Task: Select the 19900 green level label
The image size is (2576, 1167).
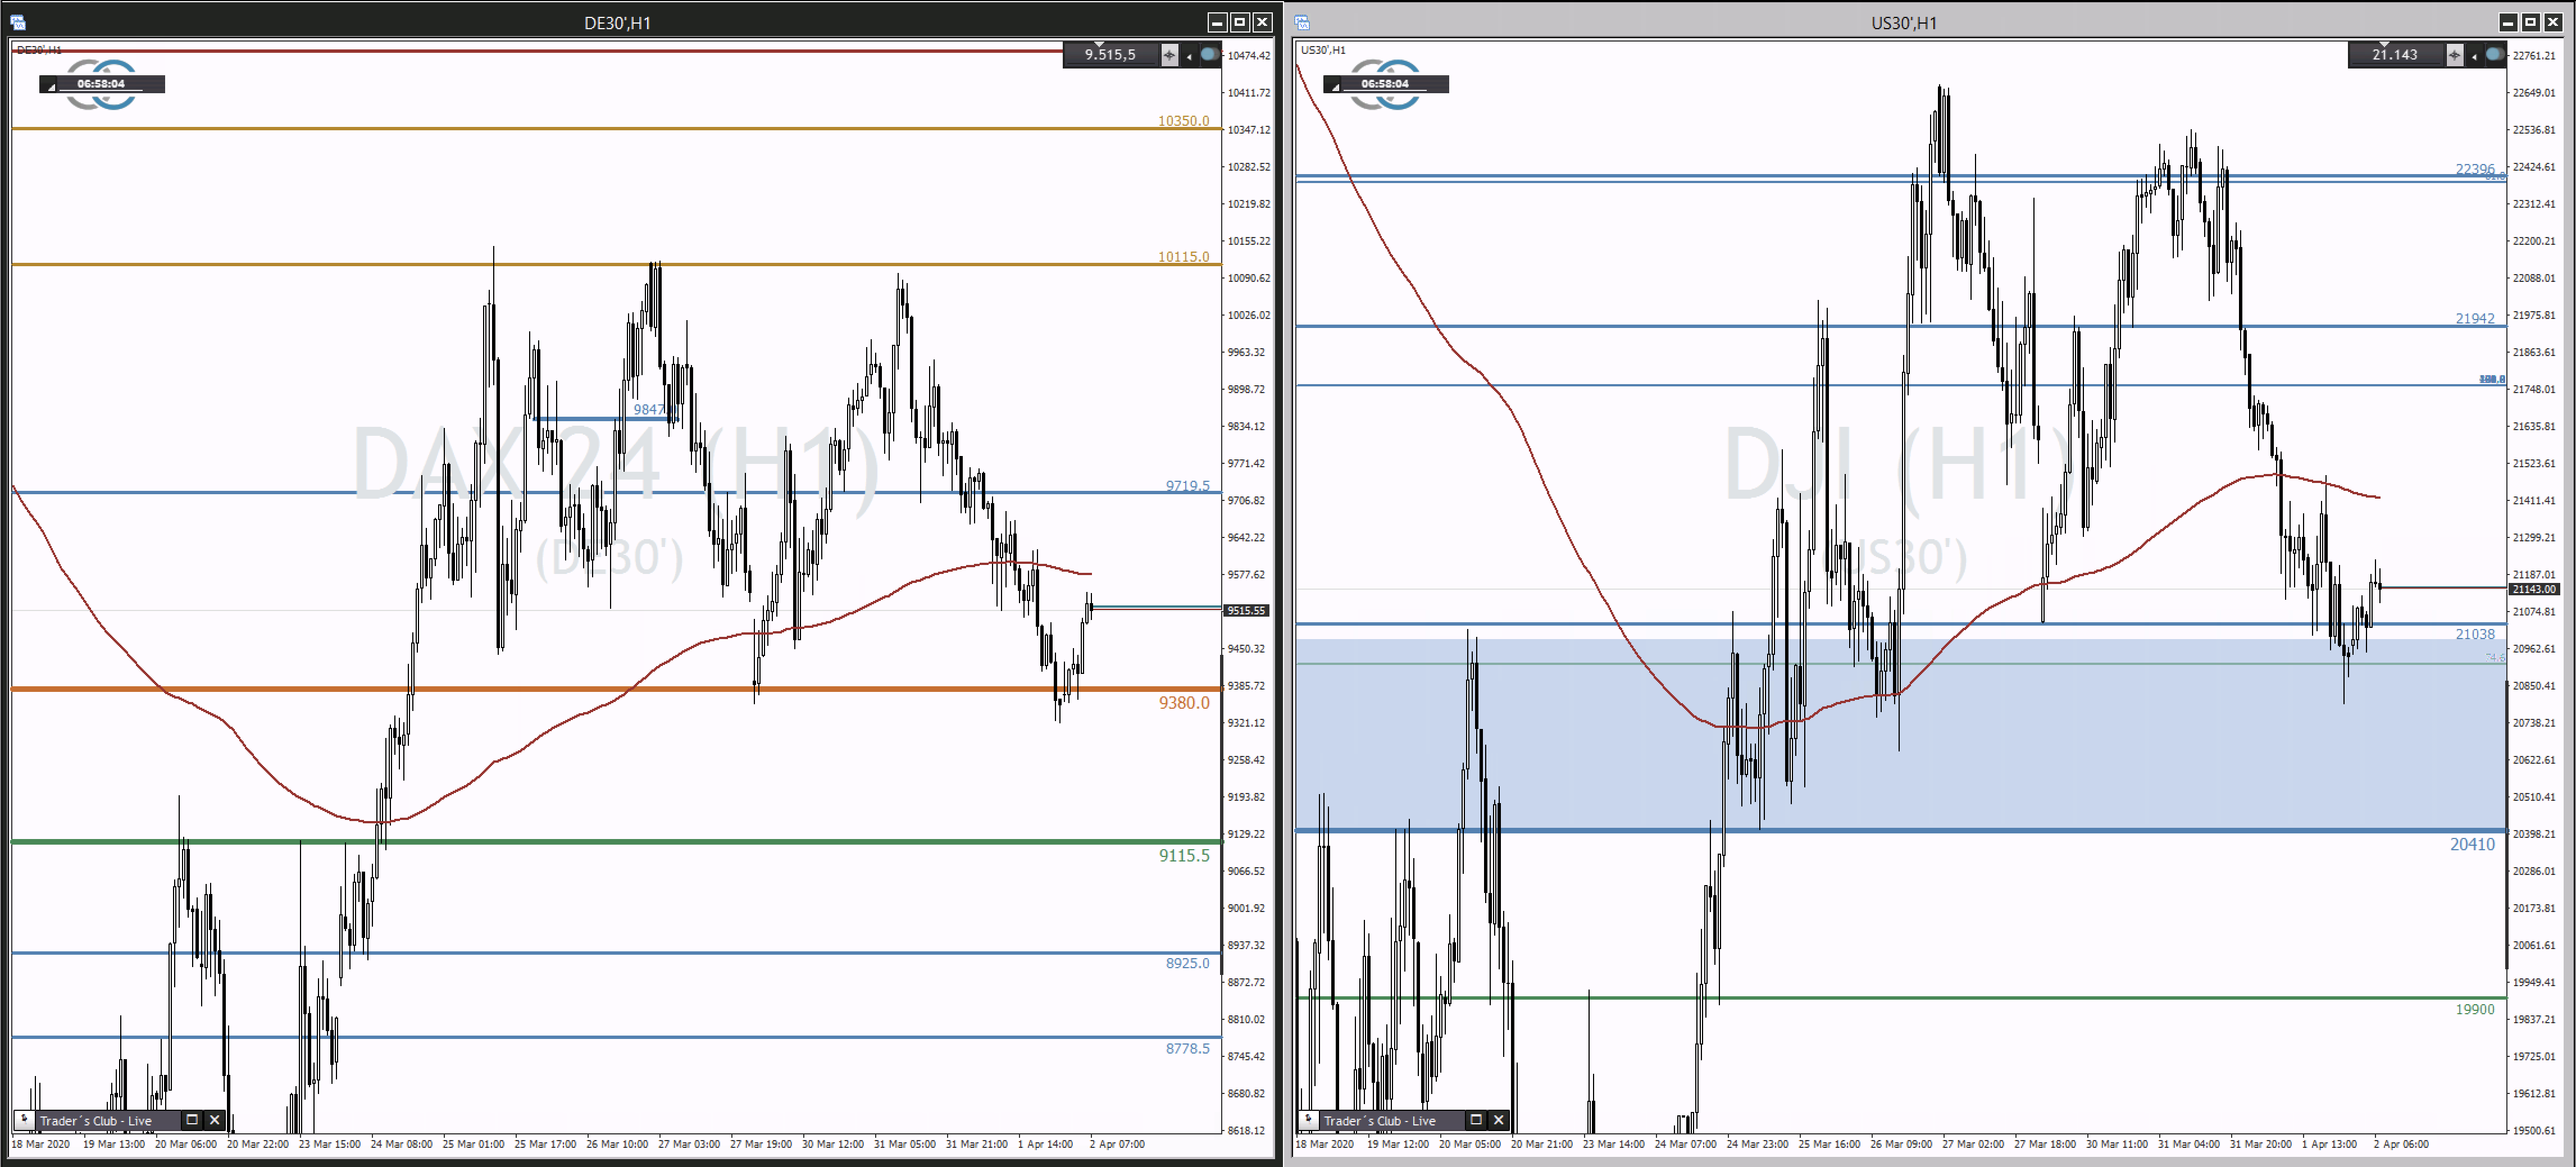Action: click(2475, 1009)
